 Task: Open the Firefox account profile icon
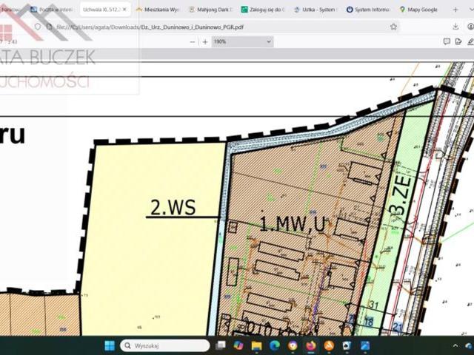470,27
